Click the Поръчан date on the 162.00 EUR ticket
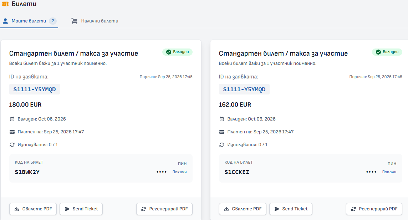408x220 pixels. coord(376,77)
